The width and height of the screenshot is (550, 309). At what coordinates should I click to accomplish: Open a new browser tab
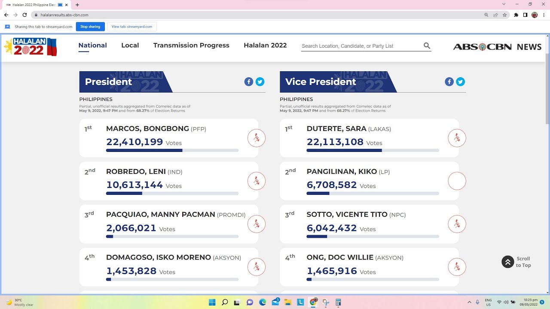77,5
